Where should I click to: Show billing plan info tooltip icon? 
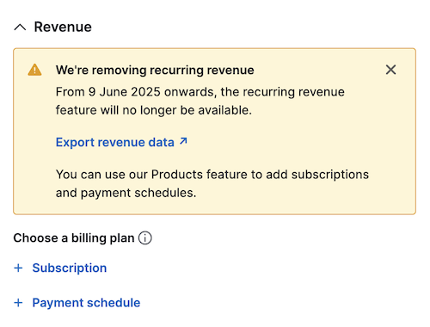(x=145, y=238)
